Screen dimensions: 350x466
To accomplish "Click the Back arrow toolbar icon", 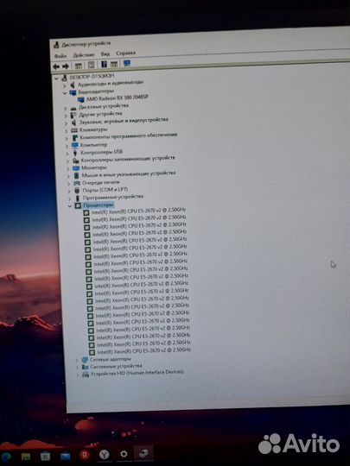I will 56,66.
